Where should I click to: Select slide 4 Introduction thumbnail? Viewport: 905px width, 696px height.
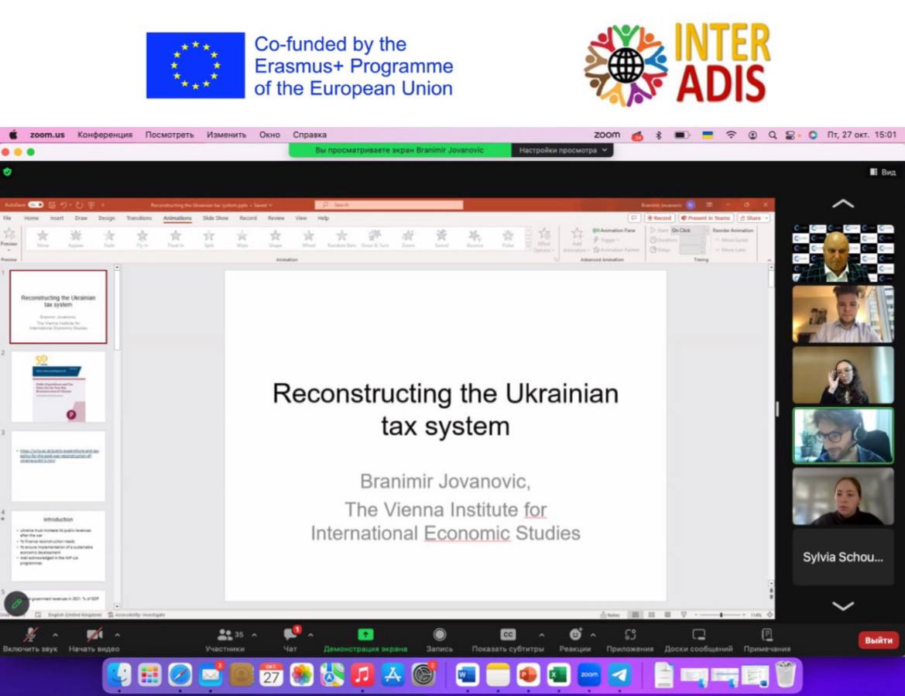pyautogui.click(x=58, y=546)
